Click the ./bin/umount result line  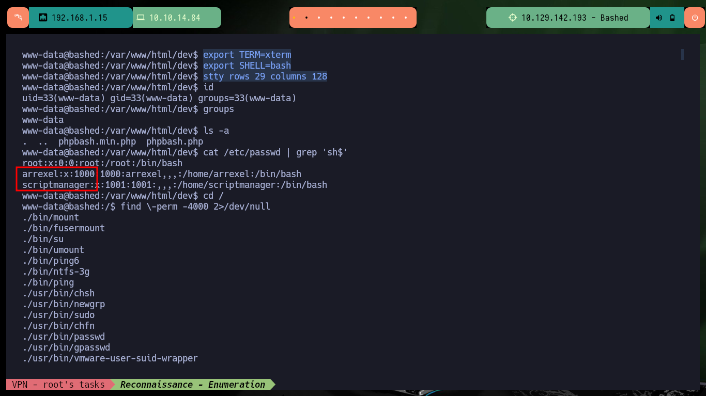click(53, 250)
